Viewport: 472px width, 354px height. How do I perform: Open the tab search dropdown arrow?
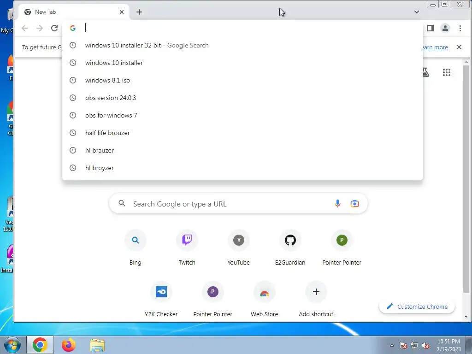click(x=417, y=12)
